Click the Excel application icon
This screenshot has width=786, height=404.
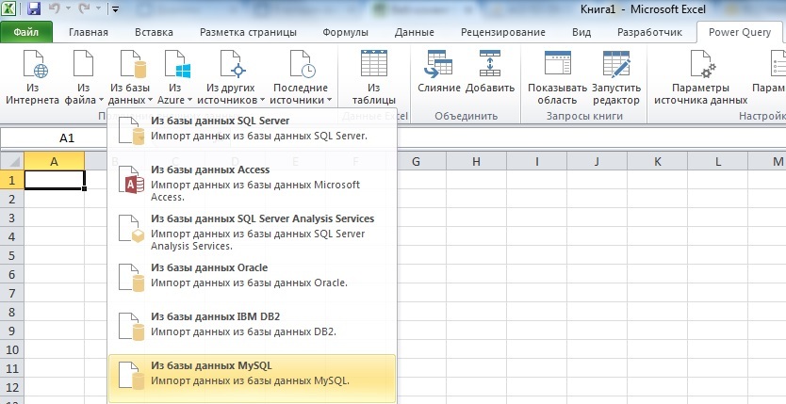[x=8, y=8]
